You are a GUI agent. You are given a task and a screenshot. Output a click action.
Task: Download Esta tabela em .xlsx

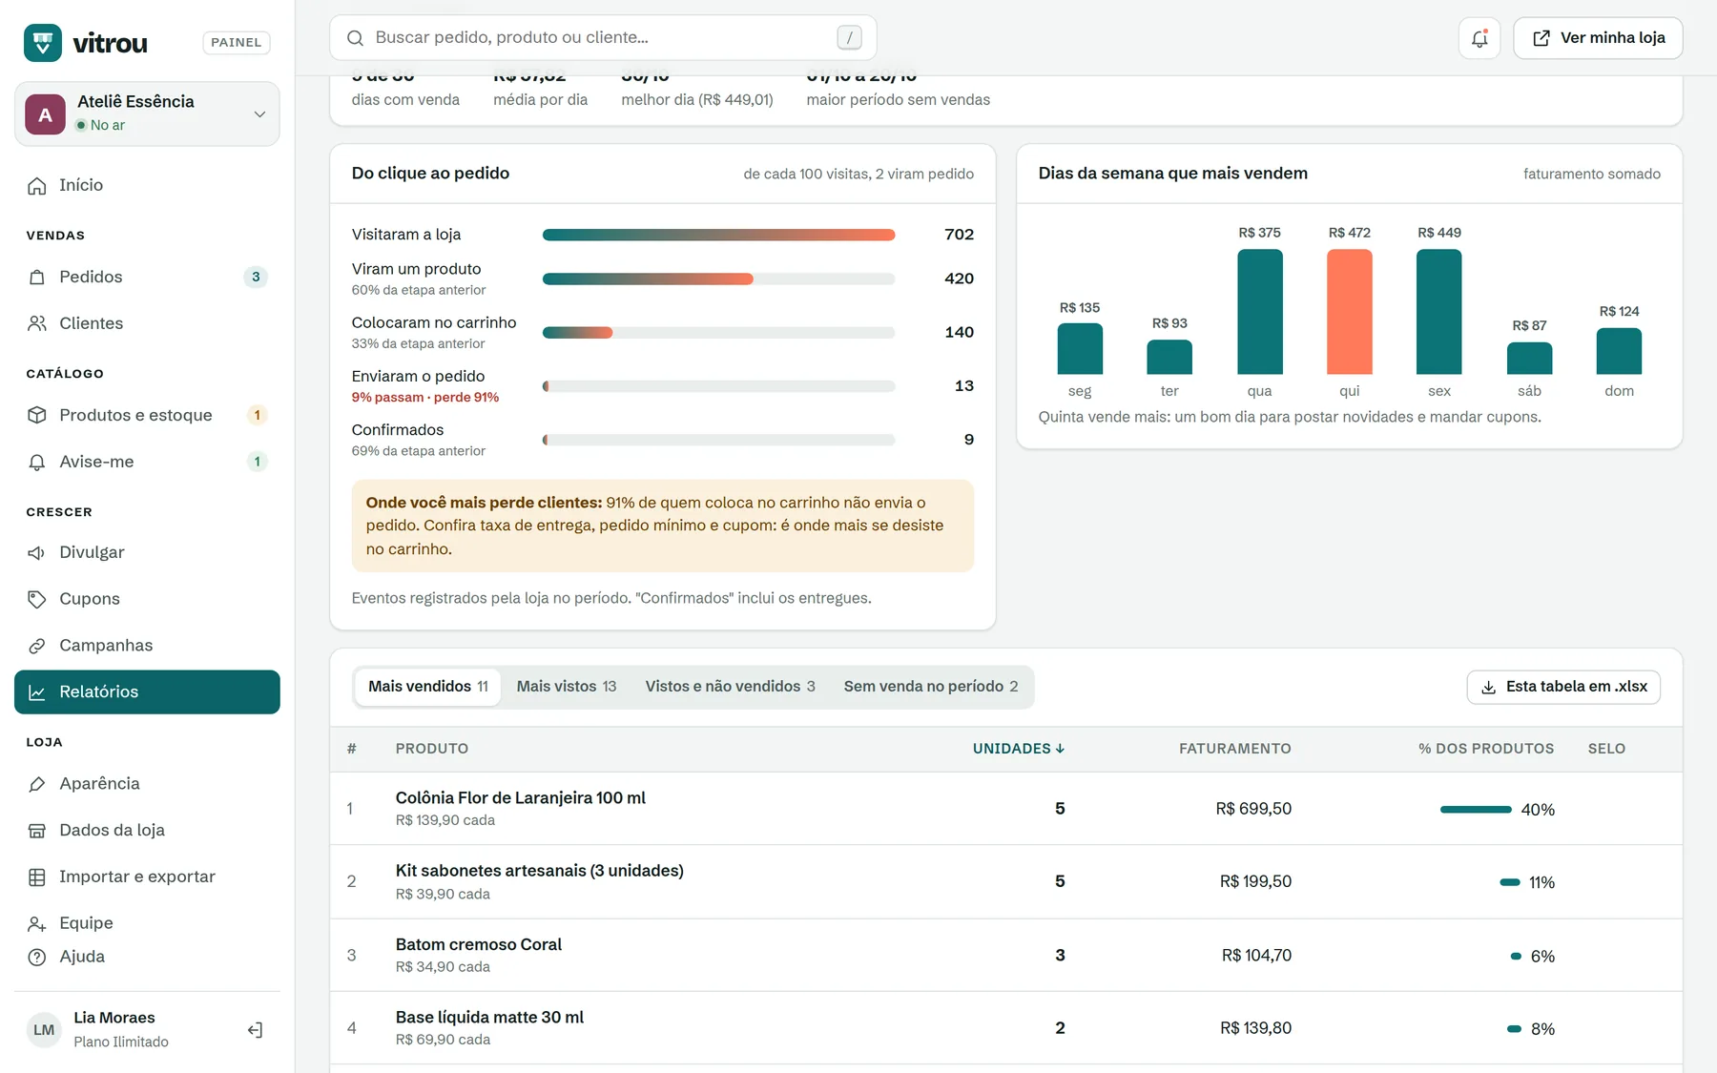(x=1563, y=687)
